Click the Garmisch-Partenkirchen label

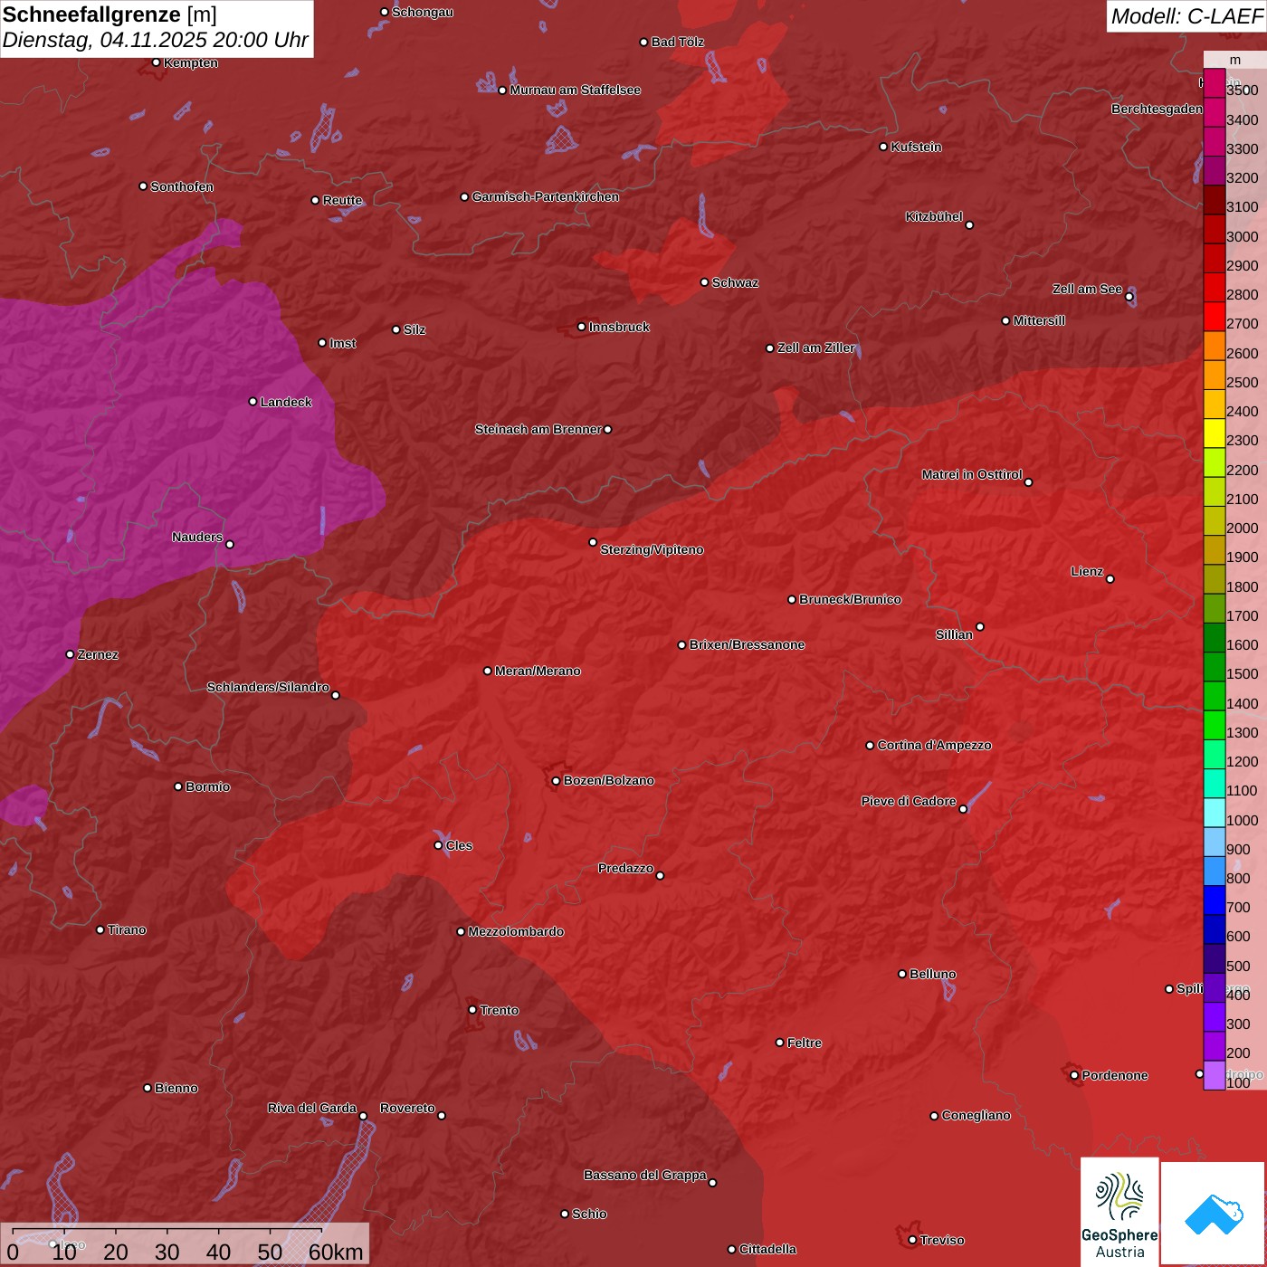coord(546,196)
